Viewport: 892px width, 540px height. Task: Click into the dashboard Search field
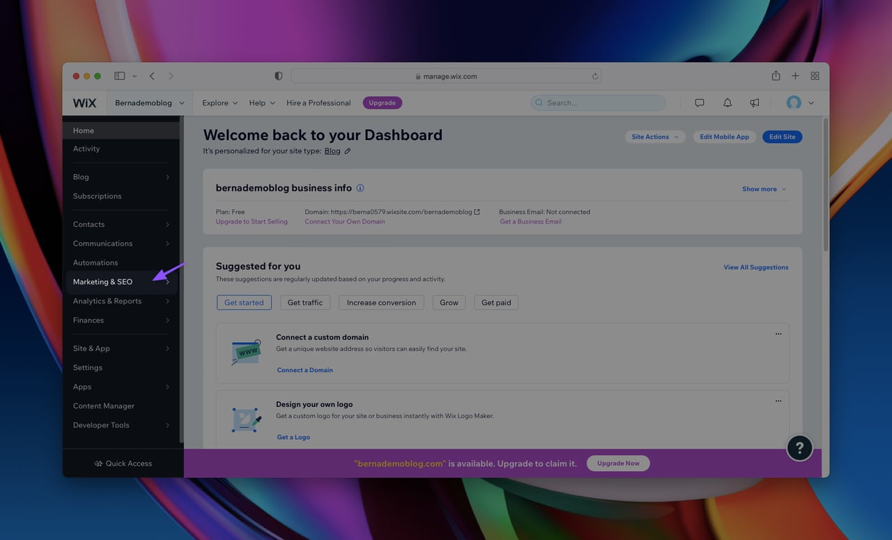(x=598, y=102)
